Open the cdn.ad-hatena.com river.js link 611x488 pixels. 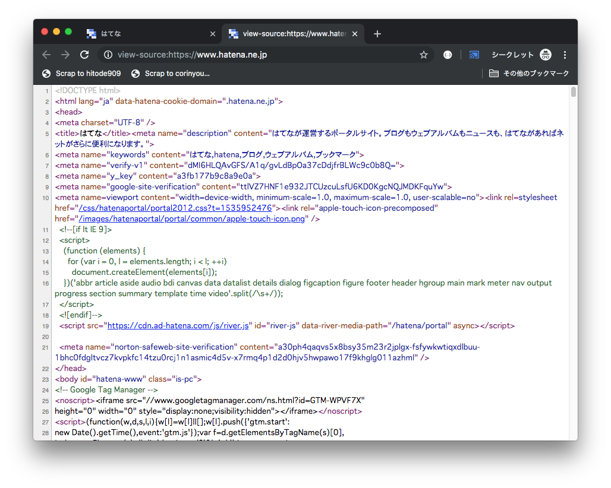coord(178,326)
